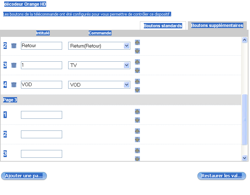Move the TV command row up
Viewport: 250px width, 195px height.
pyautogui.click(x=137, y=62)
